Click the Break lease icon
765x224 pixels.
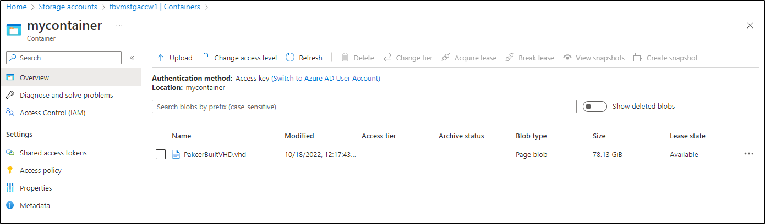510,58
